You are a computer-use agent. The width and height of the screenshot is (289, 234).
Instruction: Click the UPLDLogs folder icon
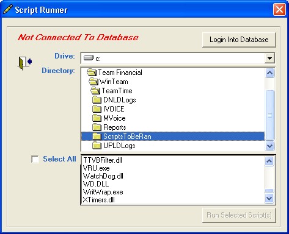click(97, 146)
